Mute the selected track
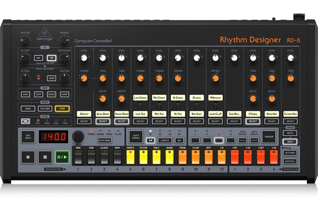The image size is (318, 212). pyautogui.click(x=290, y=133)
